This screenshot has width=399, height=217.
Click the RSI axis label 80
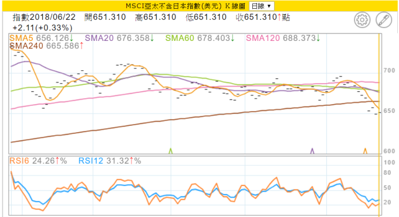coord(387,173)
